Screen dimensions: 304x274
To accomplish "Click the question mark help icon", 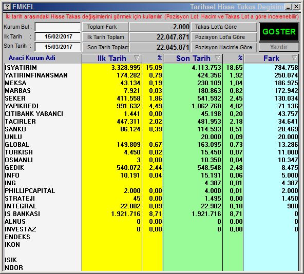I will coord(7,7).
